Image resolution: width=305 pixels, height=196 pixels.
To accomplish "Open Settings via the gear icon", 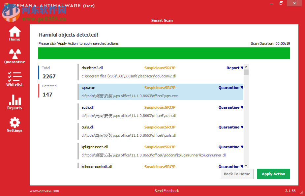I will pos(14,122).
